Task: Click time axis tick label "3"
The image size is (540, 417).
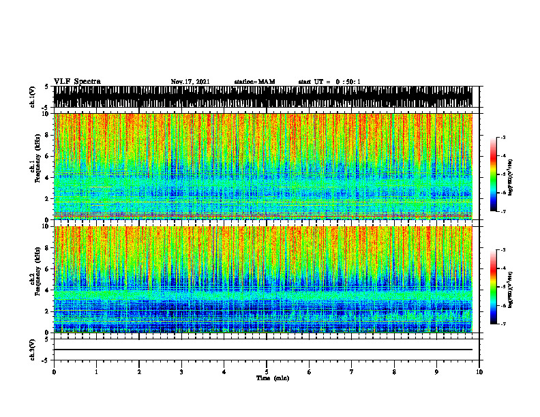Action: [x=181, y=372]
